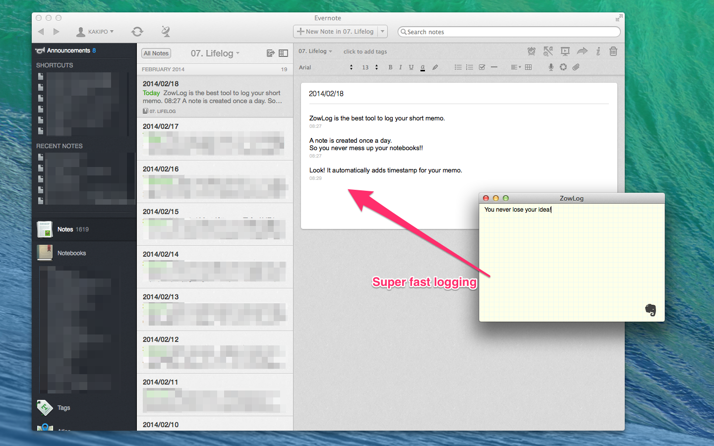Click the RECENT NOTES header in sidebar
The height and width of the screenshot is (446, 714).
pos(59,146)
